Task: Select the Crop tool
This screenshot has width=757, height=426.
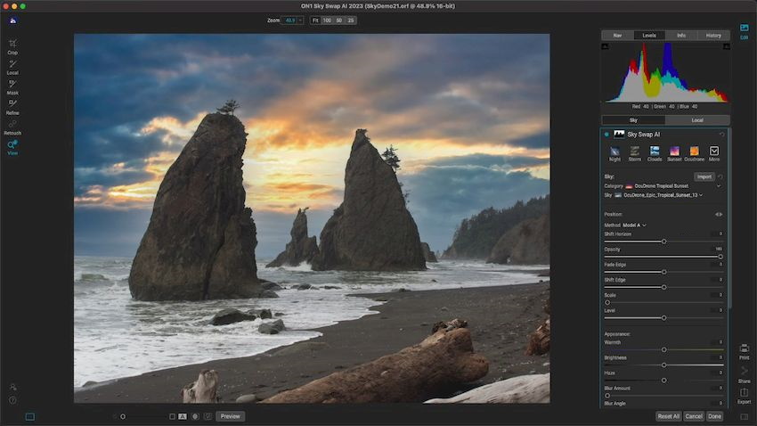Action: [x=12, y=45]
